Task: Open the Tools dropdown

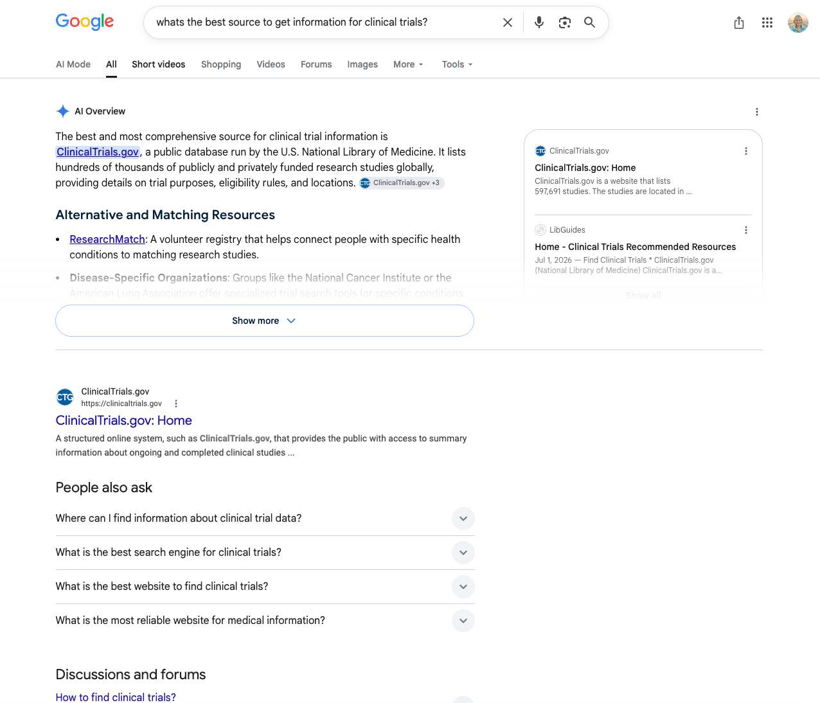Action: [457, 64]
